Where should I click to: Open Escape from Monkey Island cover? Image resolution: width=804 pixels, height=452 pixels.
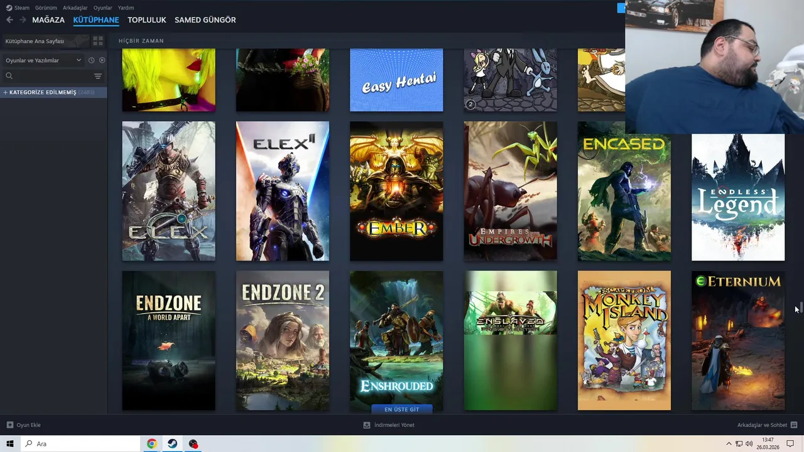click(624, 340)
